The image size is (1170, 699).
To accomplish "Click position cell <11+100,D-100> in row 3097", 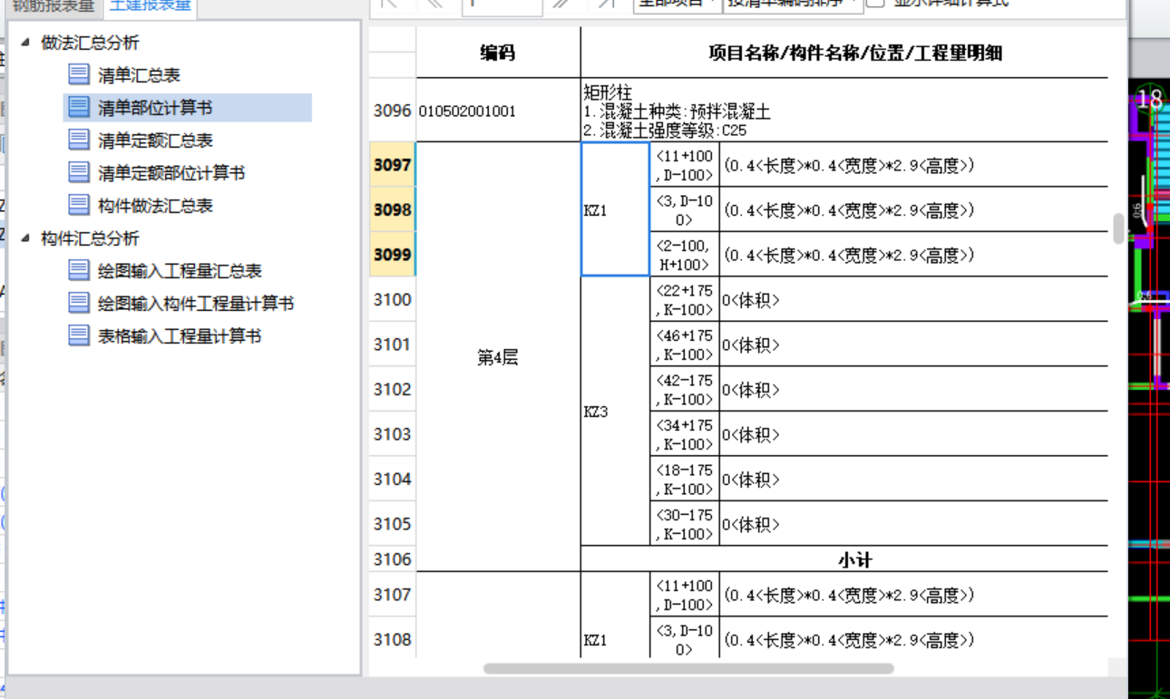I will coord(685,165).
